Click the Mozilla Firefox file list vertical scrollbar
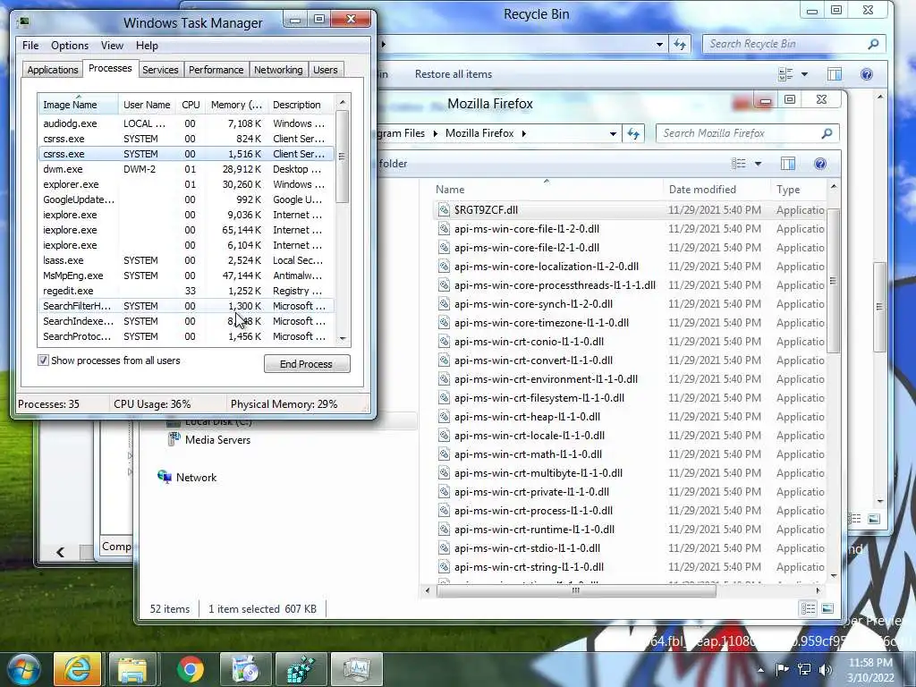916x687 pixels. click(x=833, y=280)
